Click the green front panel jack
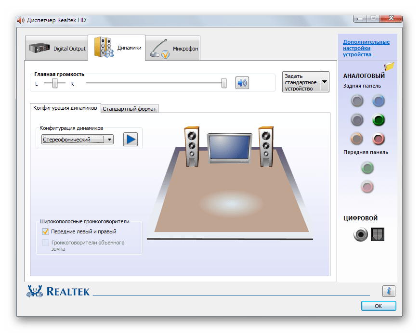 click(x=367, y=168)
